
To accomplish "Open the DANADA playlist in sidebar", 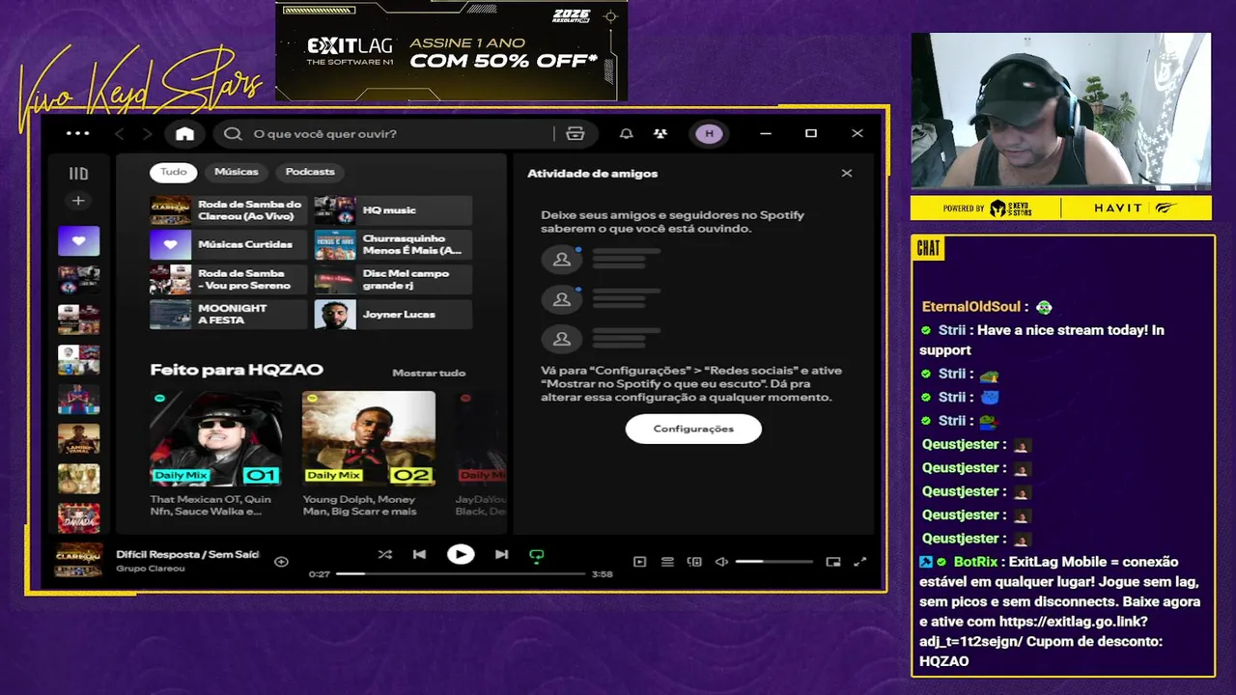I will coord(78,517).
